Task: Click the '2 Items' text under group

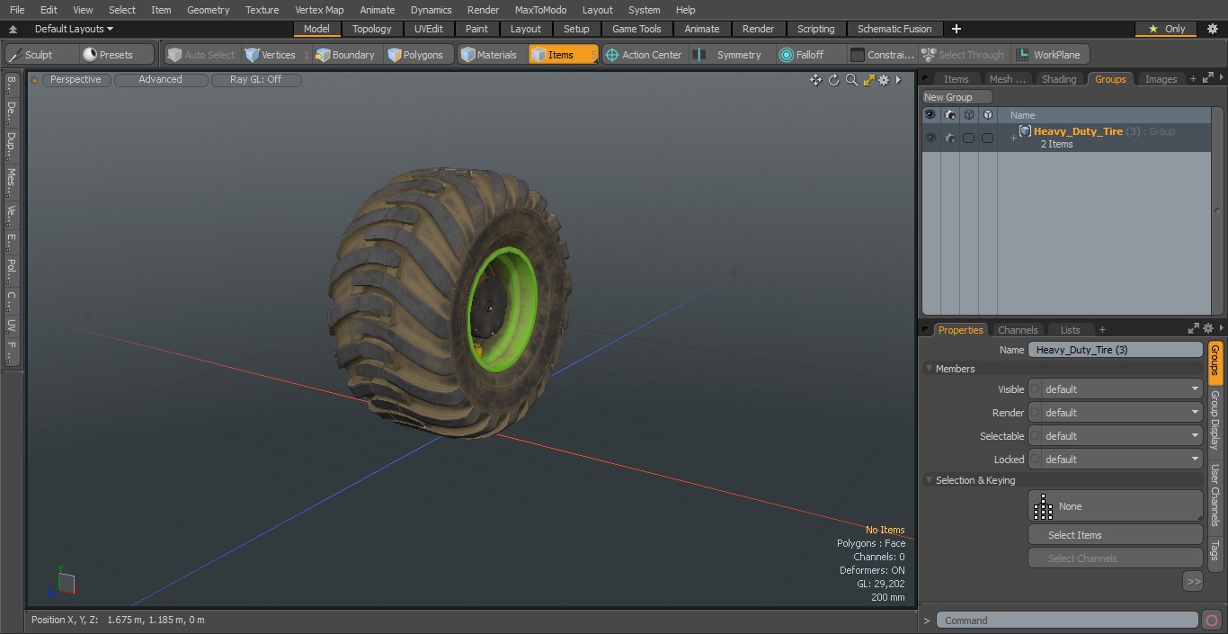Action: click(1056, 144)
